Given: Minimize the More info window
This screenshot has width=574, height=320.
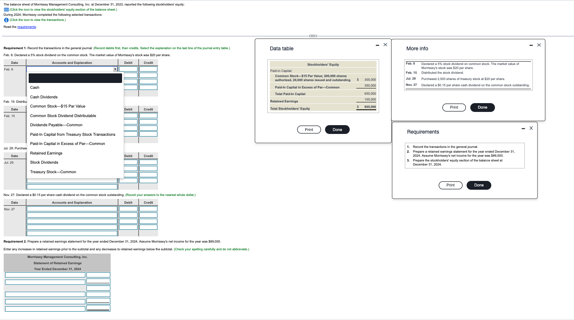Looking at the screenshot, I should tap(531, 45).
